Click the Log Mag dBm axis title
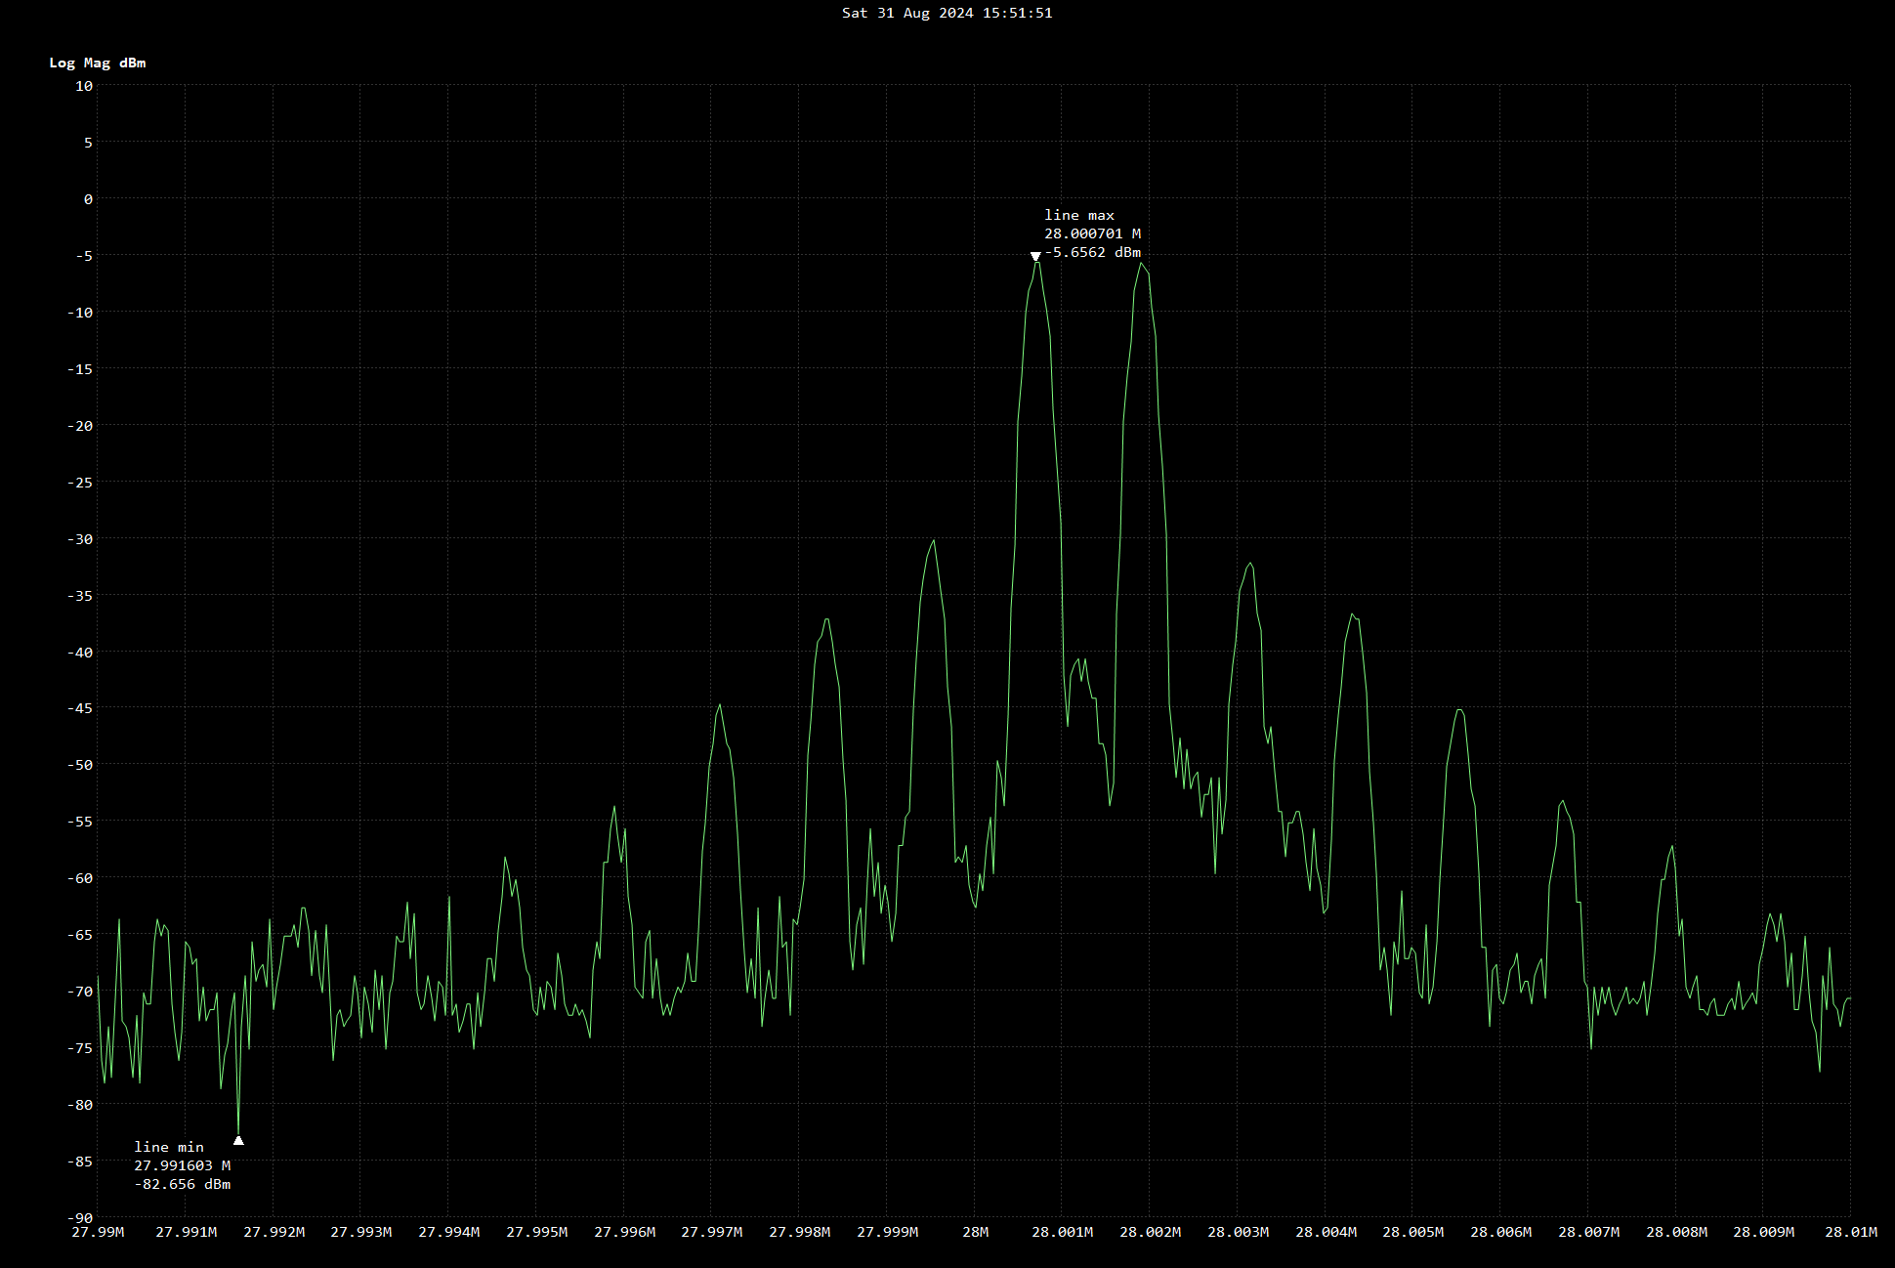Viewport: 1895px width, 1268px height. pos(98,63)
